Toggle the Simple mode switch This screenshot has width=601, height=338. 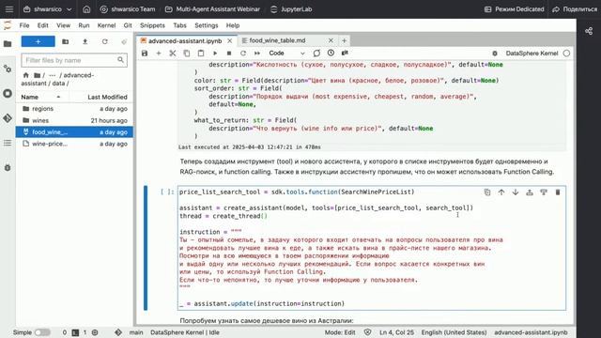(42, 332)
